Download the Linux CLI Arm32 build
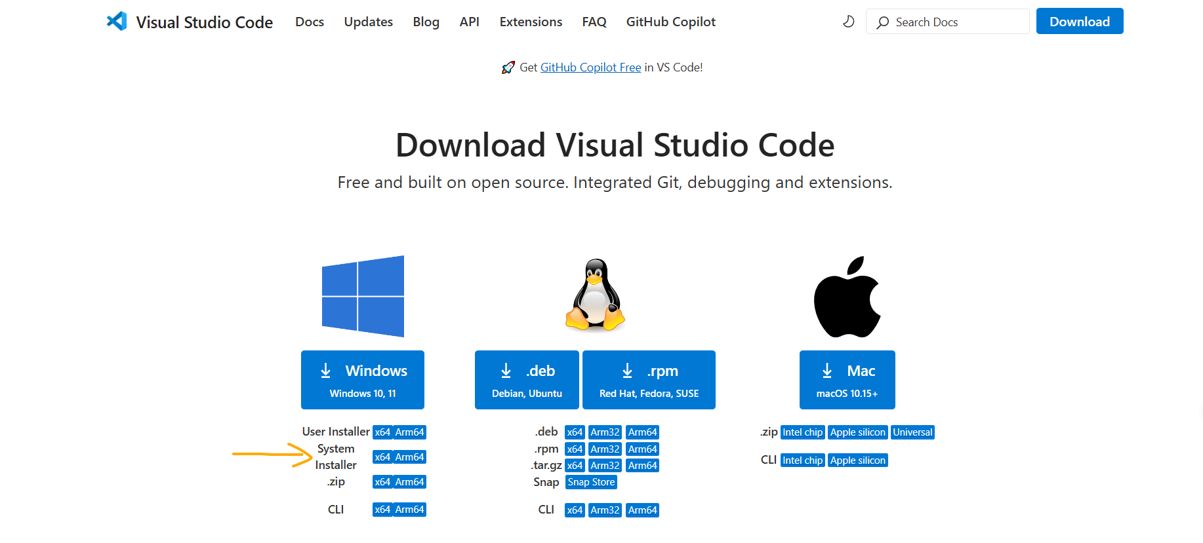This screenshot has width=1203, height=543. 605,510
